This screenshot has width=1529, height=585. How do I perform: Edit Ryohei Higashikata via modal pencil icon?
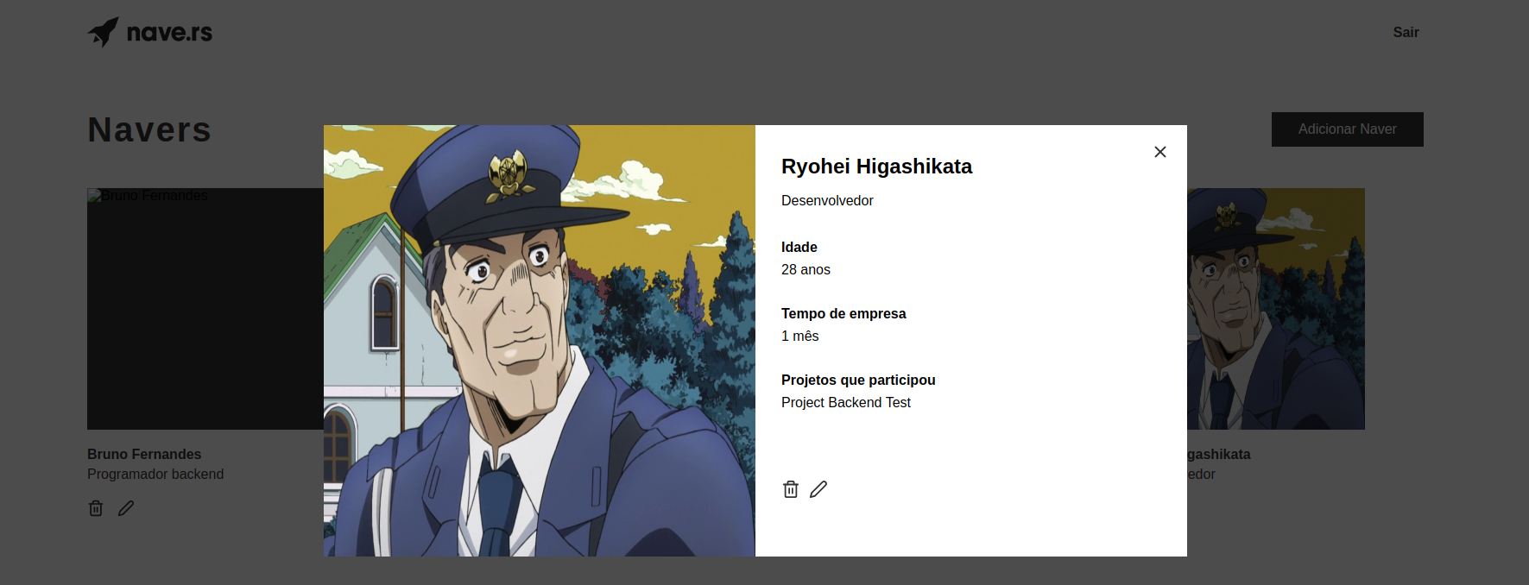point(818,489)
